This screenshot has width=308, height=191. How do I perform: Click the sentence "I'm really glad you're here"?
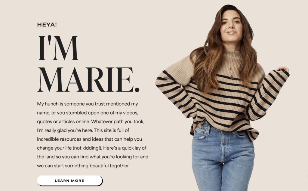pos(65,130)
